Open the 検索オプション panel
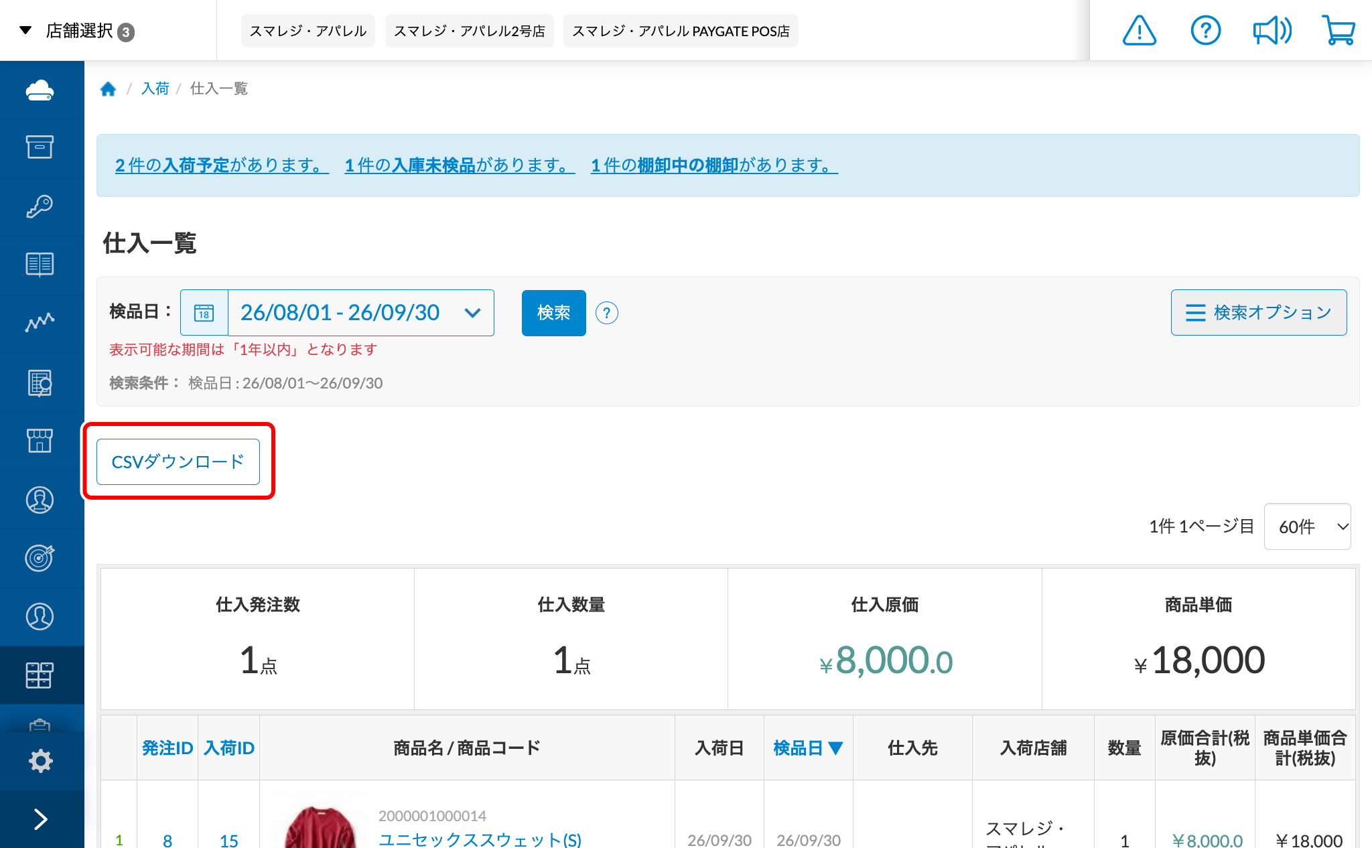Image resolution: width=1372 pixels, height=848 pixels. click(1259, 313)
